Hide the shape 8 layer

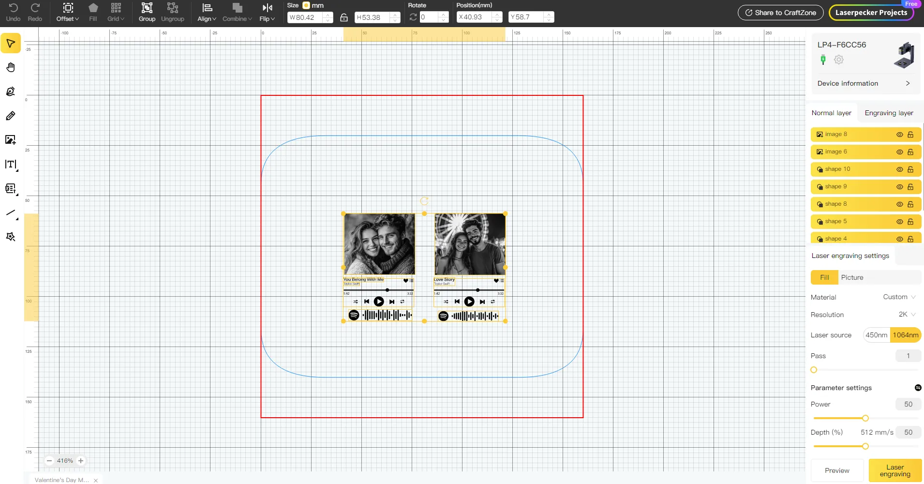[900, 204]
